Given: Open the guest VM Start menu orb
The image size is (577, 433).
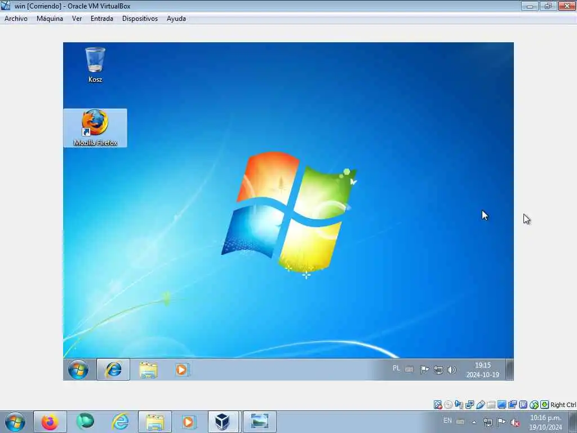Looking at the screenshot, I should point(78,369).
